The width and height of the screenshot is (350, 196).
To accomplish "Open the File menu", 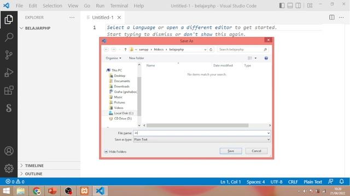I will [20, 6].
